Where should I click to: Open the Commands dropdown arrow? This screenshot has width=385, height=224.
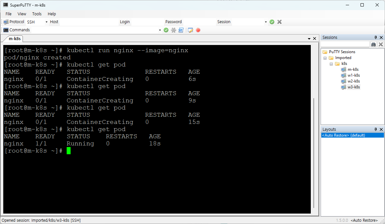point(160,30)
